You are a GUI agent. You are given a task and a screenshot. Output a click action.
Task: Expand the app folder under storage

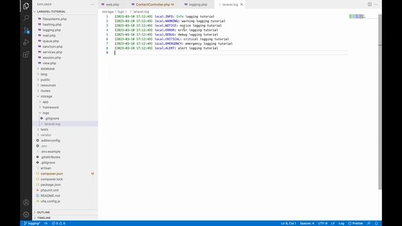[45, 102]
